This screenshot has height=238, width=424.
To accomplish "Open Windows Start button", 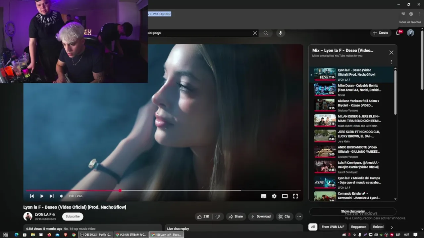I will [x=6, y=235].
